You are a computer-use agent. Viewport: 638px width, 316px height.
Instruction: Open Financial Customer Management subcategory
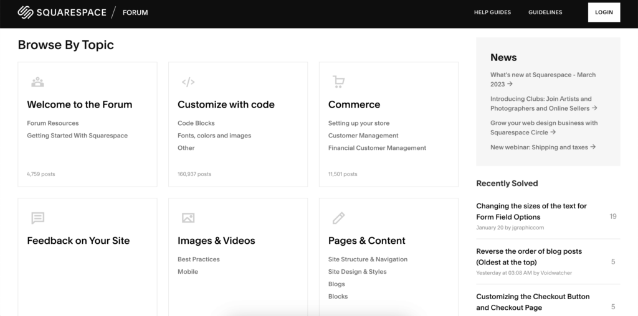point(377,148)
